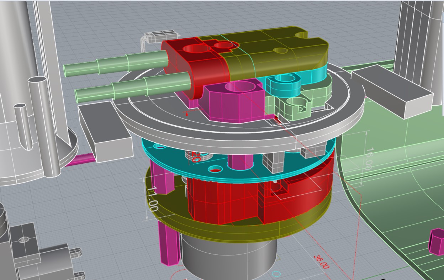This screenshot has width=444, height=280.
Task: Select the red 36.00 dimension text
Action: (x=322, y=261)
